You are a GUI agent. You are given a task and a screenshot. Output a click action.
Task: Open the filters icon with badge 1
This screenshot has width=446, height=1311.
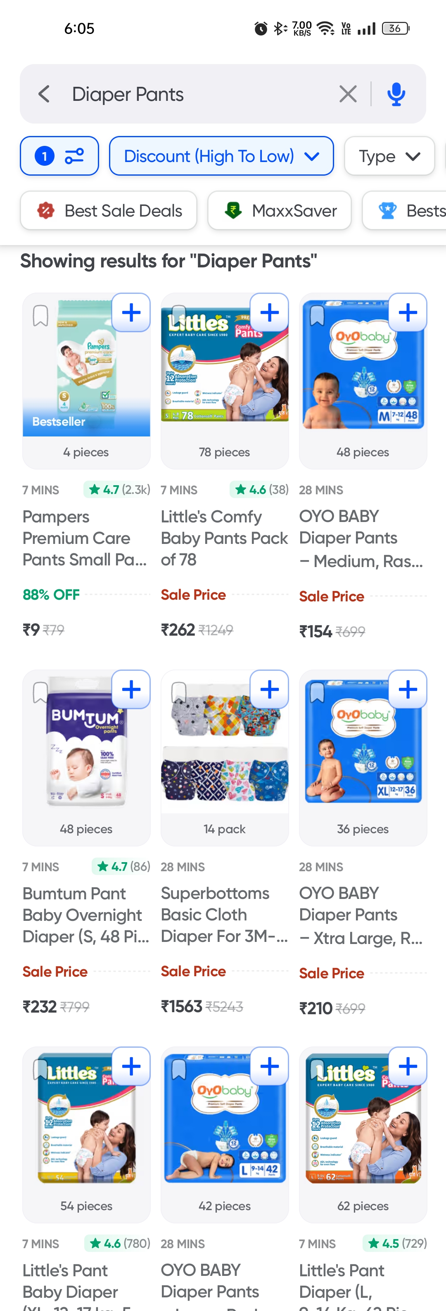[x=59, y=156]
